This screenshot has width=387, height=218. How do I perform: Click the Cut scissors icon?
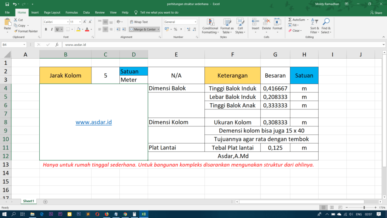16,20
